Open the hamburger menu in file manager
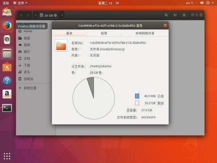The width and height of the screenshot is (217, 163). tap(184, 15)
